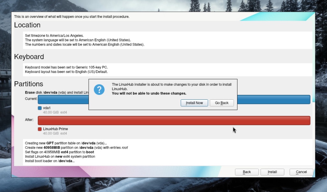The height and width of the screenshot is (192, 327).
Task: Click the red LinuxHub Prime legend square
Action: pyautogui.click(x=40, y=129)
